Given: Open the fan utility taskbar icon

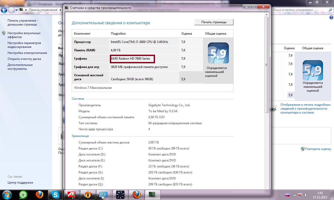Looking at the screenshot, I should 120,195.
